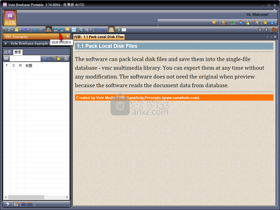The image size is (280, 210).
Task: Click the blue book icon
Action: 25,30
